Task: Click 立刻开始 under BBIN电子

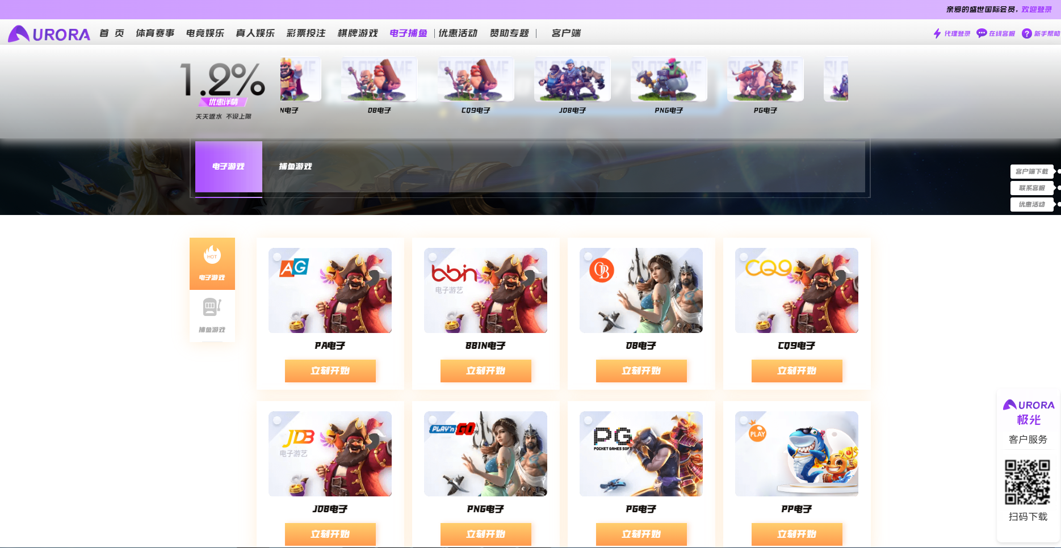Action: click(486, 371)
